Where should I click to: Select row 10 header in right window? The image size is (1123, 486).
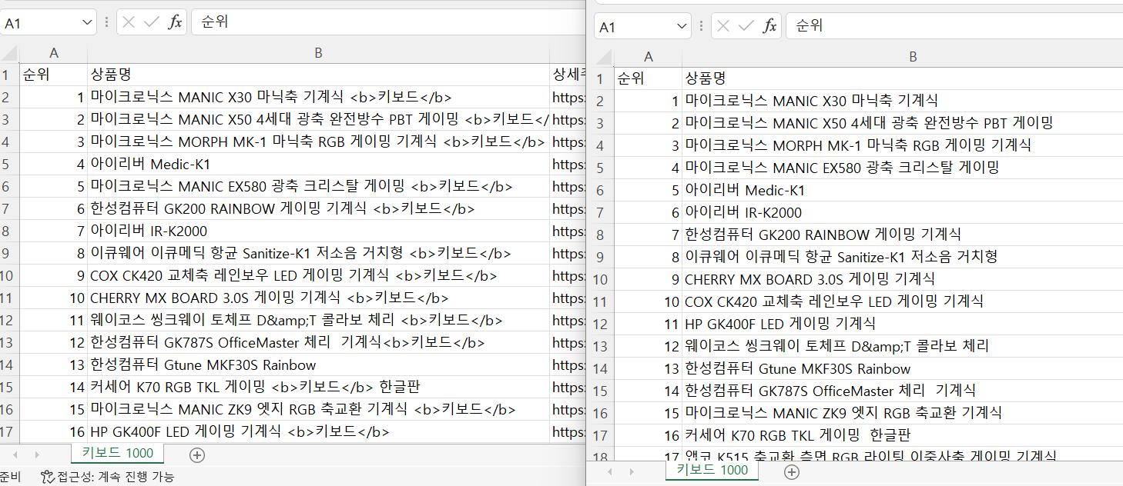602,279
